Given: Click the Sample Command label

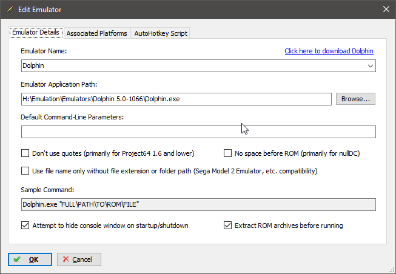Looking at the screenshot, I should pos(47,190).
